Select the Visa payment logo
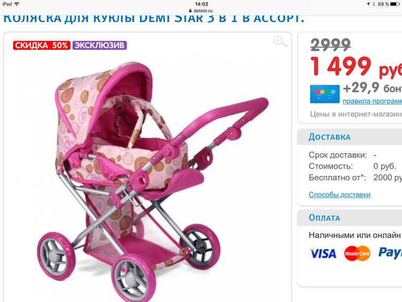The width and height of the screenshot is (402, 302). click(x=323, y=253)
